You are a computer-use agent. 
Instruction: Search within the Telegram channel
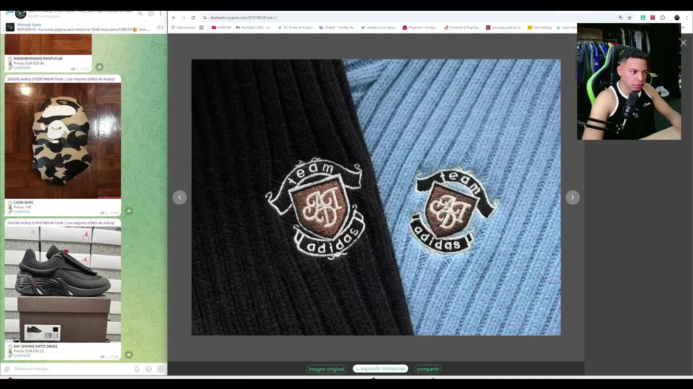pyautogui.click(x=140, y=13)
